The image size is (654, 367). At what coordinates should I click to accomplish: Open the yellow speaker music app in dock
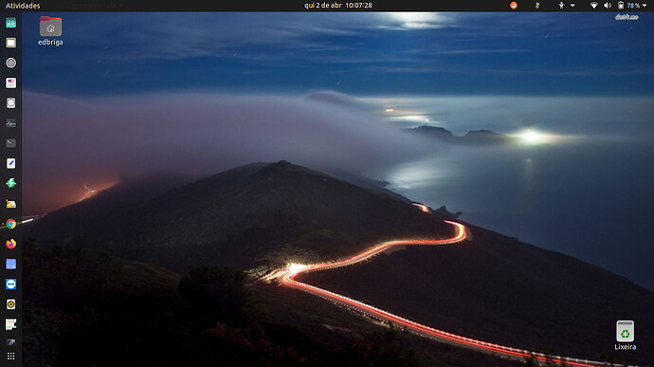pyautogui.click(x=10, y=304)
